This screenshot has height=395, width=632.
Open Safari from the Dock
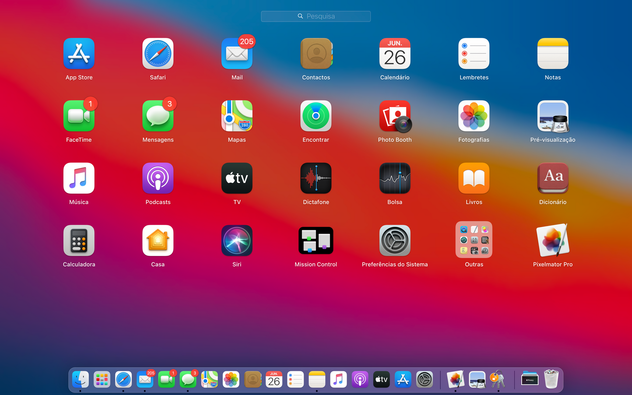pos(123,379)
